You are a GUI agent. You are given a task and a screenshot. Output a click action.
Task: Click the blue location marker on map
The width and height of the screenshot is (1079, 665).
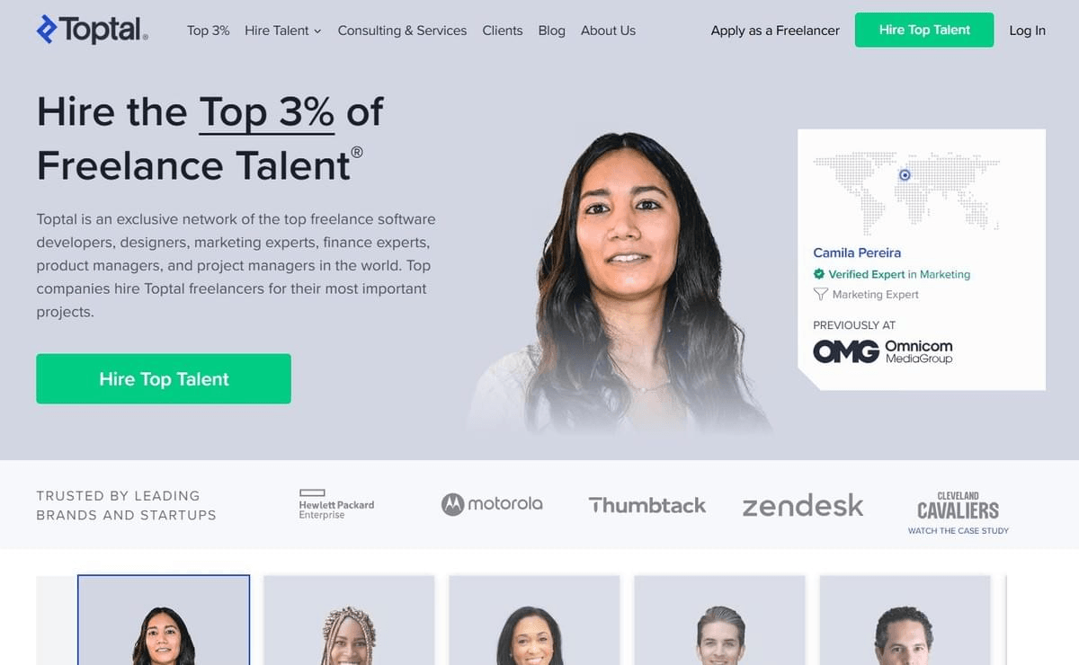point(905,175)
